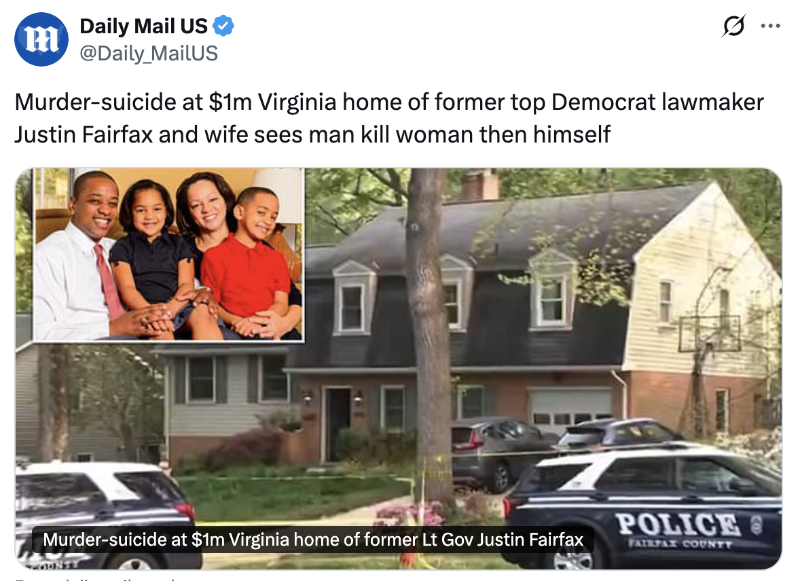Open the Grok explain-post icon
Viewport: 800px width, 581px height.
(x=733, y=26)
